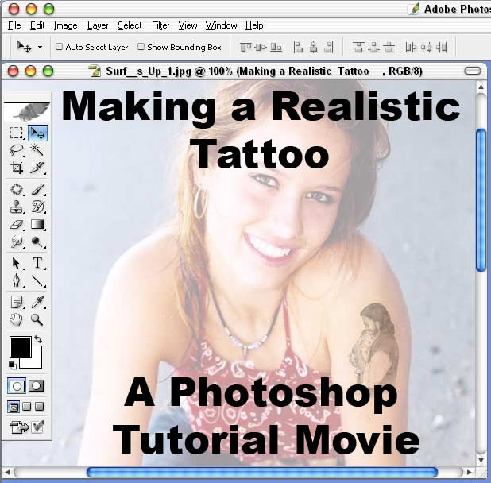
Task: Select the Type tool
Action: pos(37,263)
